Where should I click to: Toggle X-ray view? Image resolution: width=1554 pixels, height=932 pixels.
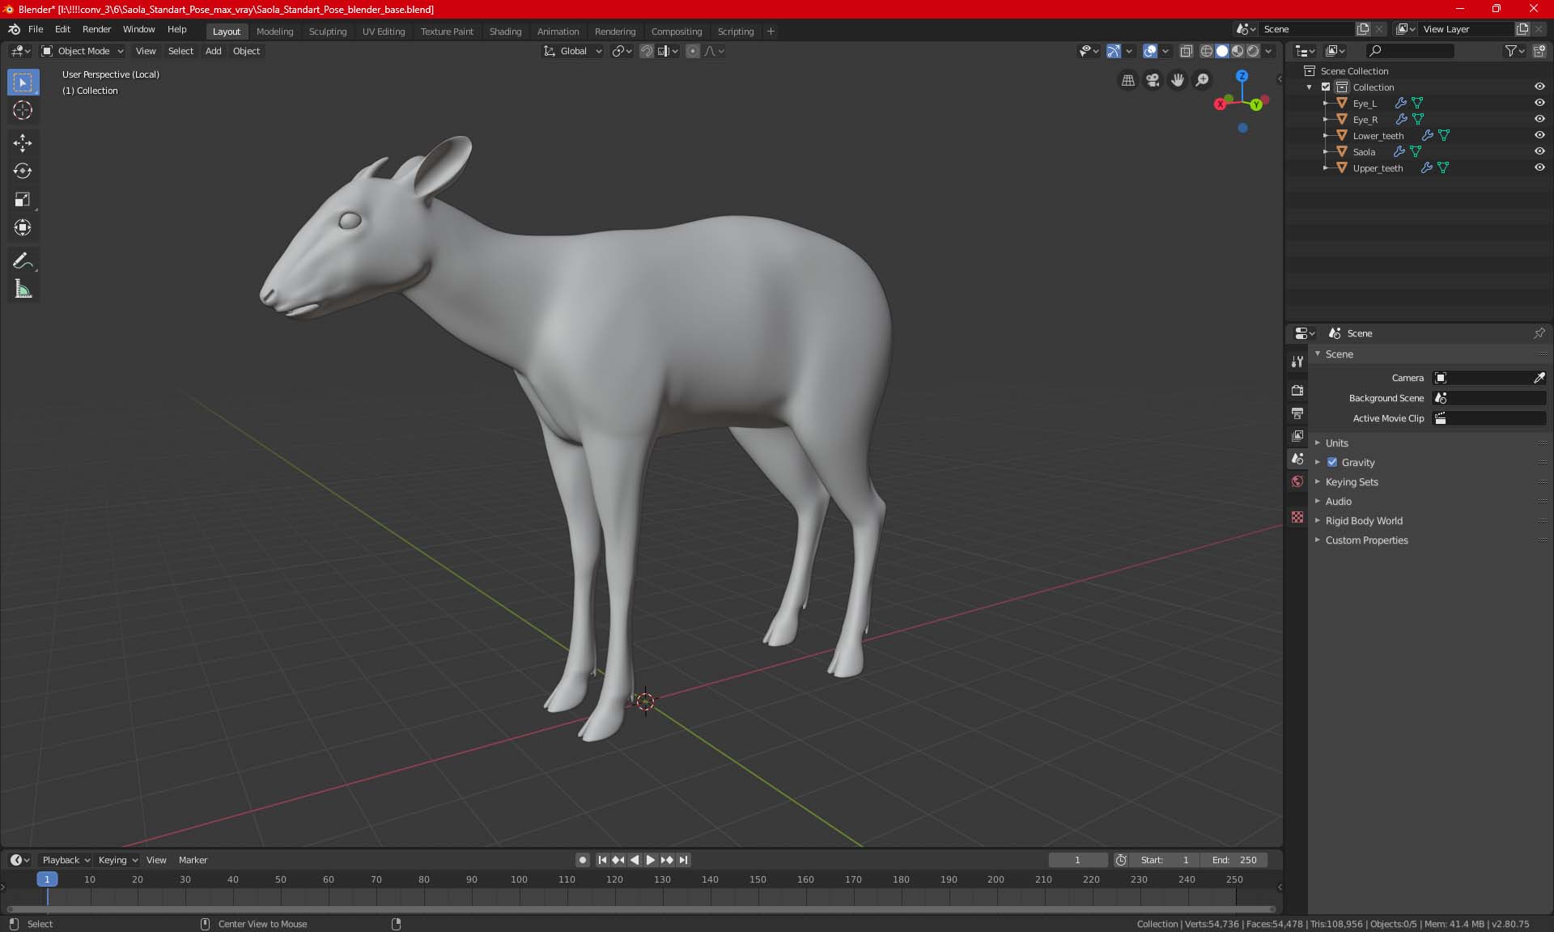coord(1186,51)
